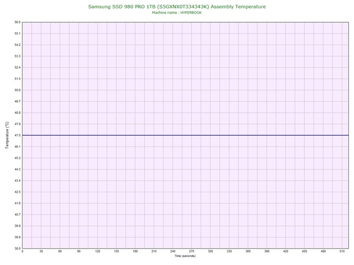The image size is (354, 265).
Task: Select the 360 seconds time tick label
Action: coord(248,251)
